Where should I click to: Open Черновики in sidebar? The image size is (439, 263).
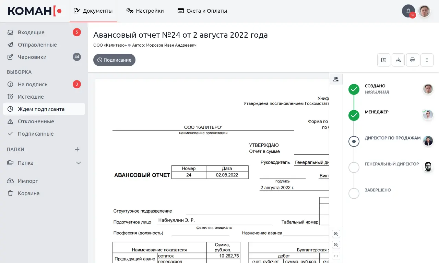click(44, 57)
